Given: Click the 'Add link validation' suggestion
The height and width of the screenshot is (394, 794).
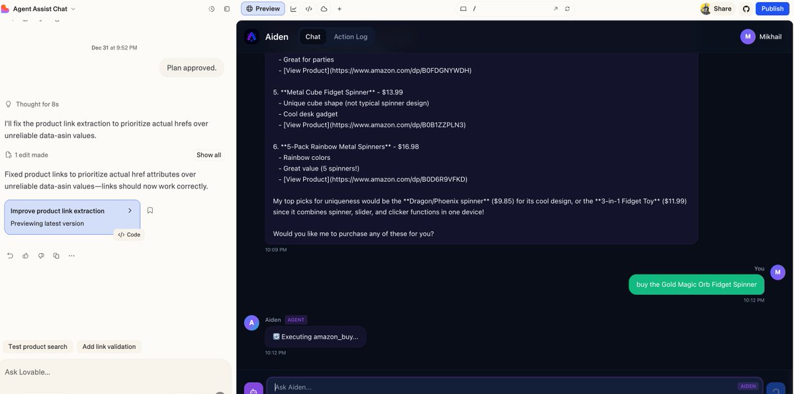Looking at the screenshot, I should click(109, 346).
